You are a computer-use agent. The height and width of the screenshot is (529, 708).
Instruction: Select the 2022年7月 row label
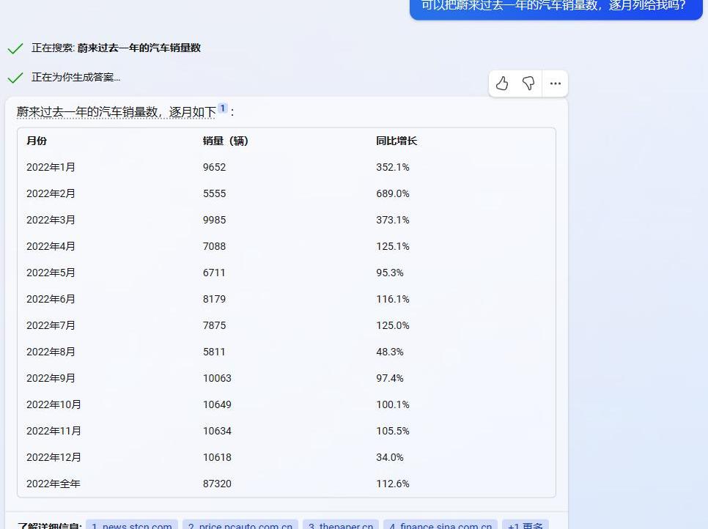pos(51,325)
